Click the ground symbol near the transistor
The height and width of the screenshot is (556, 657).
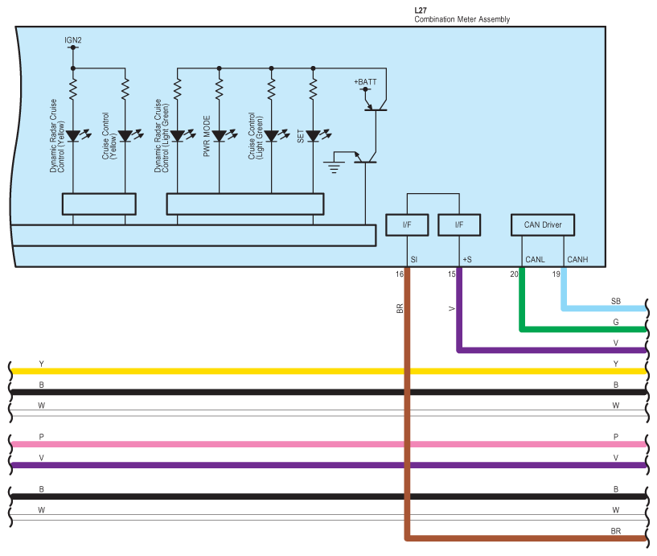pos(334,166)
